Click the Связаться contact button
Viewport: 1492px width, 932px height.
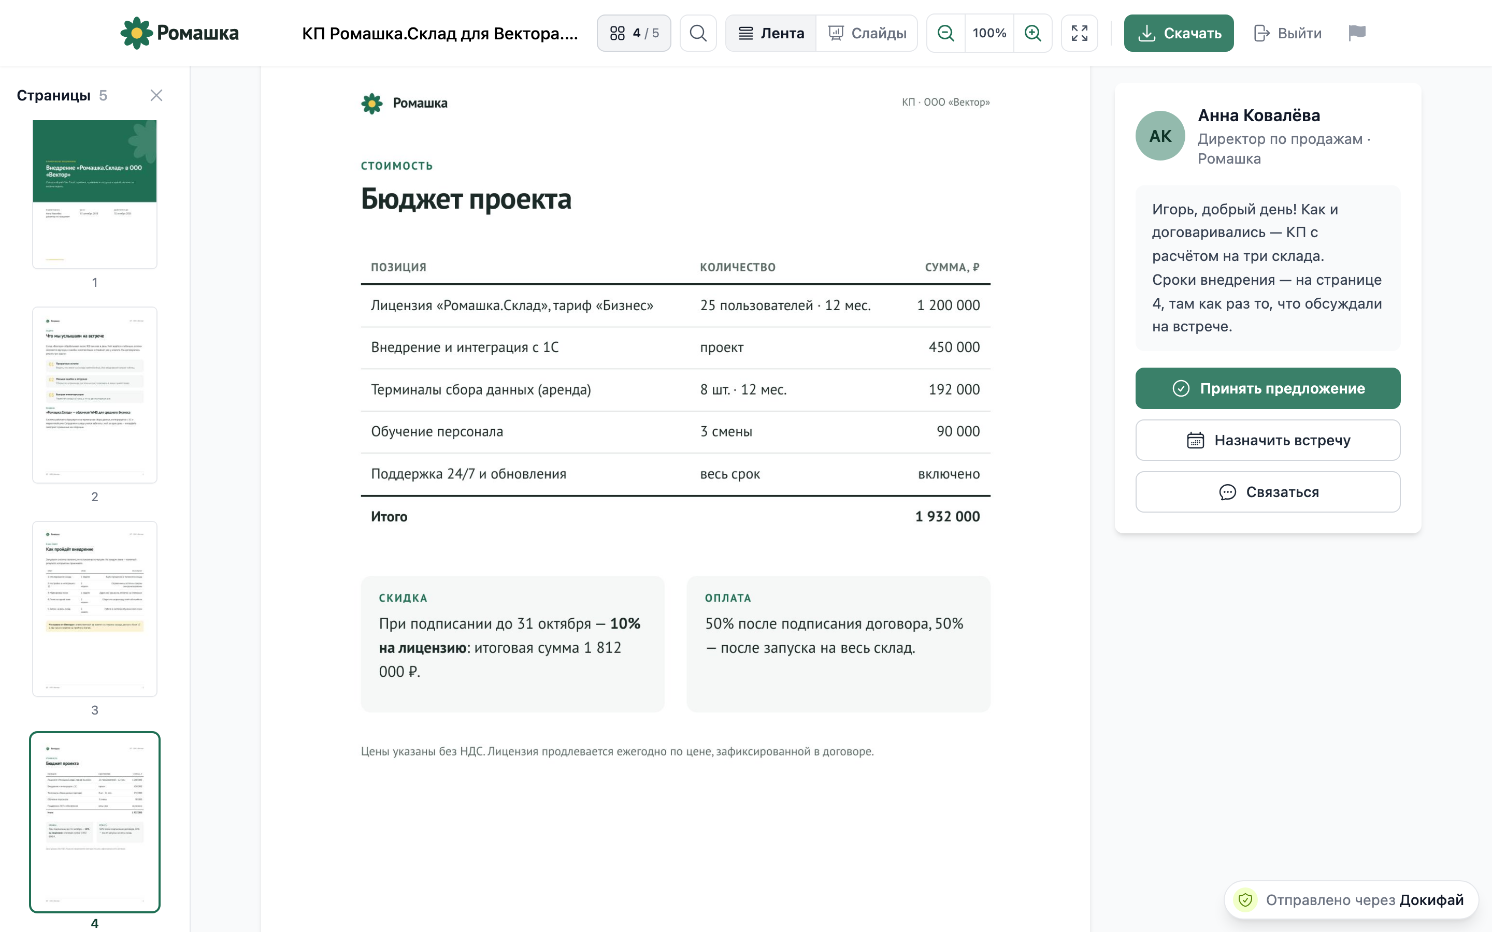click(1268, 492)
